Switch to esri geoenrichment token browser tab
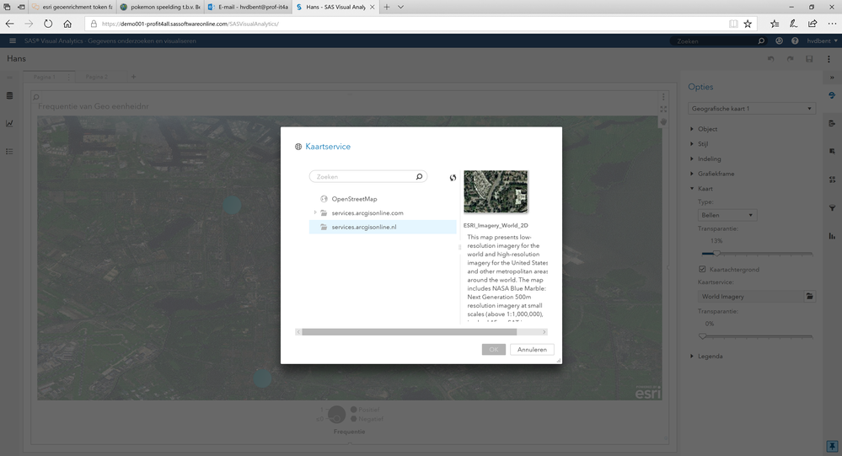This screenshot has width=842, height=456. click(72, 7)
